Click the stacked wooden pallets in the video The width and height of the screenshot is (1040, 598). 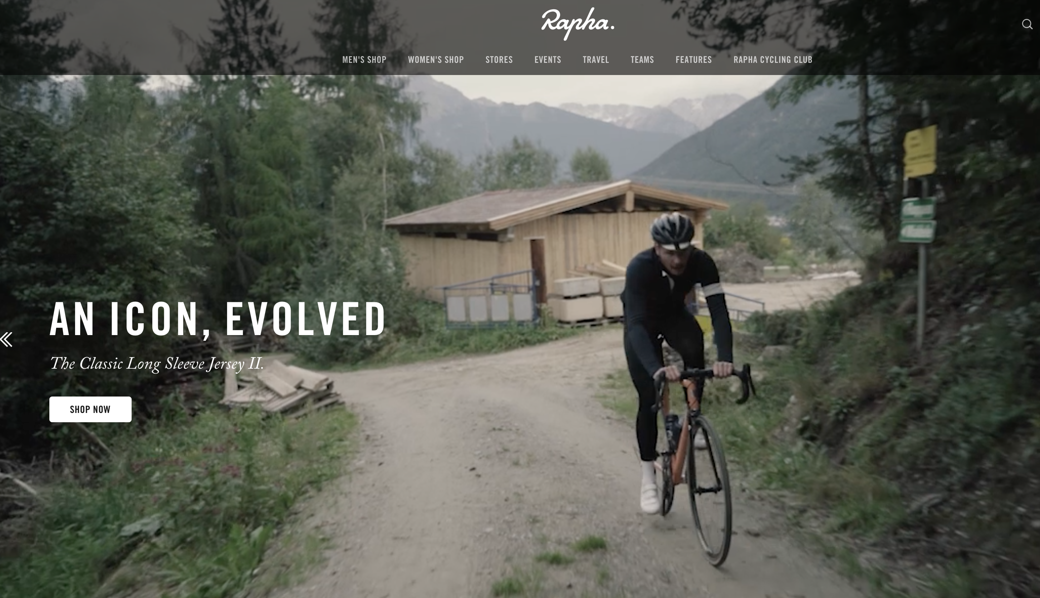(x=284, y=390)
